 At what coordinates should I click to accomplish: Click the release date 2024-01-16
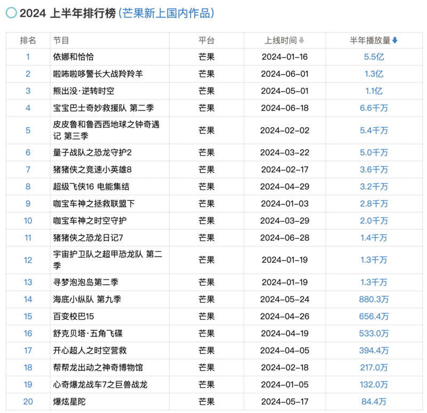284,57
